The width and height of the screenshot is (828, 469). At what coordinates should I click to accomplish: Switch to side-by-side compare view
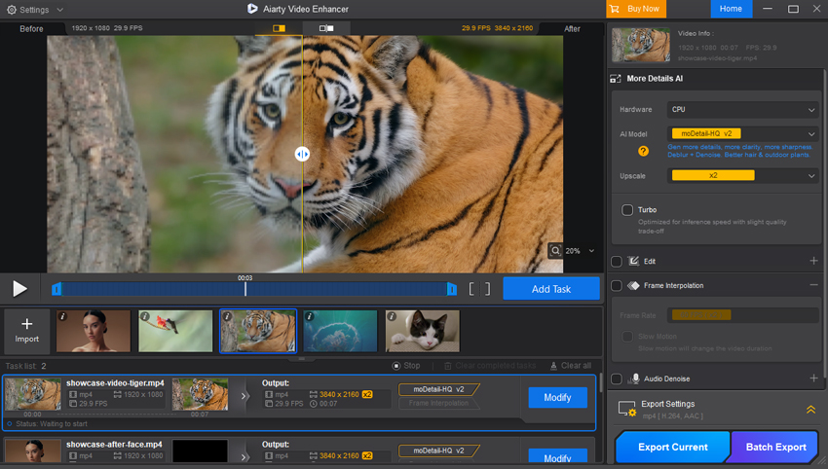coord(325,28)
